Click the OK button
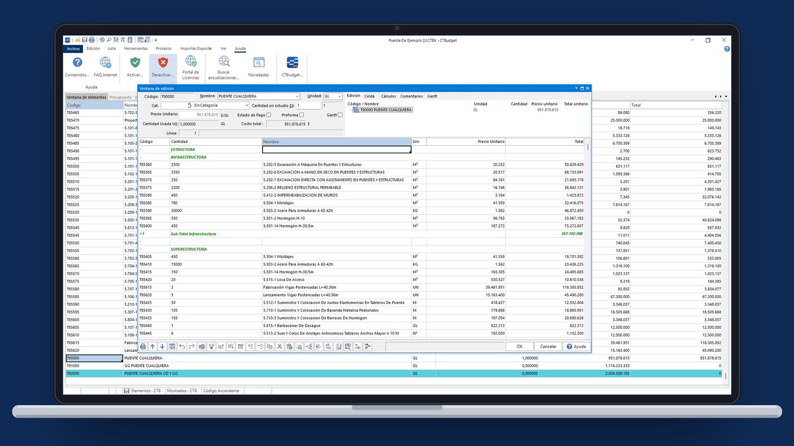The height and width of the screenshot is (446, 794). [520, 346]
